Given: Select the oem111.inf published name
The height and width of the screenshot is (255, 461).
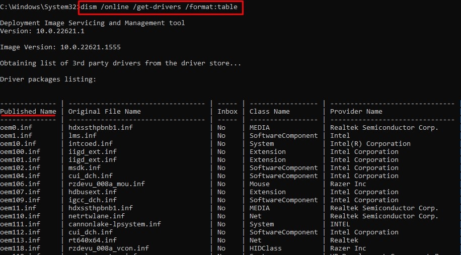Looking at the screenshot, I should point(20,224).
